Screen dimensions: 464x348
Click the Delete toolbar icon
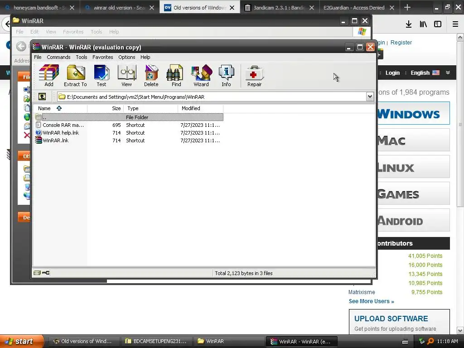tap(151, 76)
